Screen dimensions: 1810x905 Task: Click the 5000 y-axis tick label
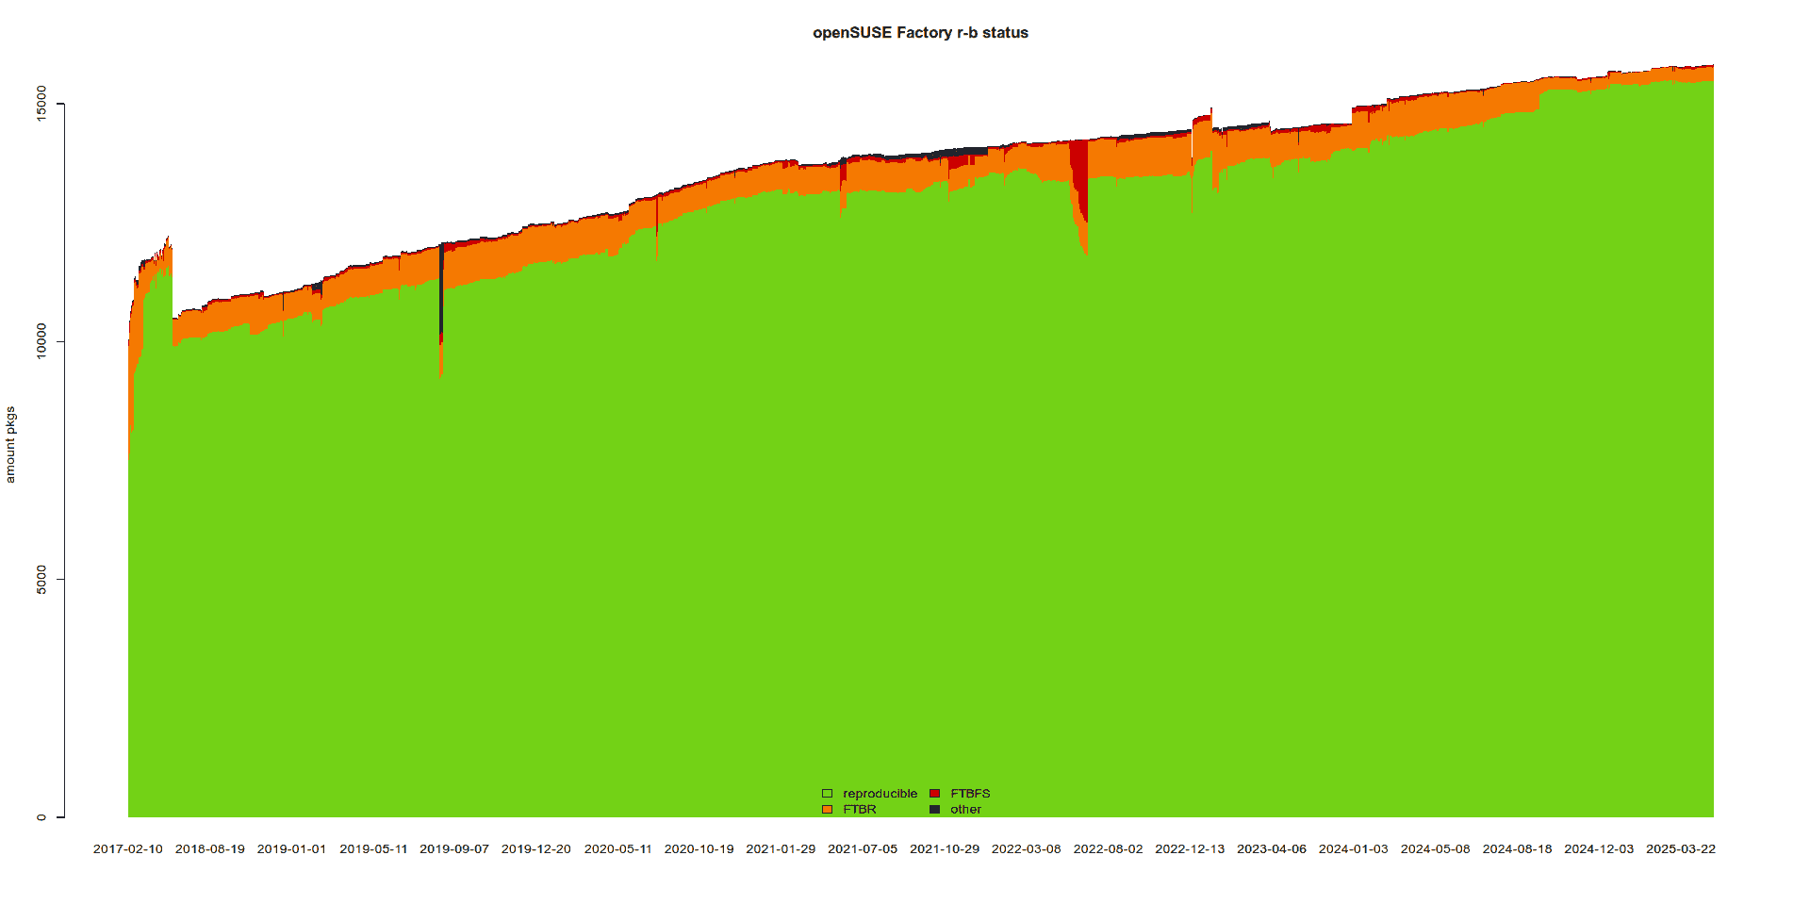coord(41,579)
